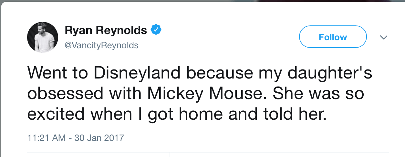Click the Follow button

[333, 37]
